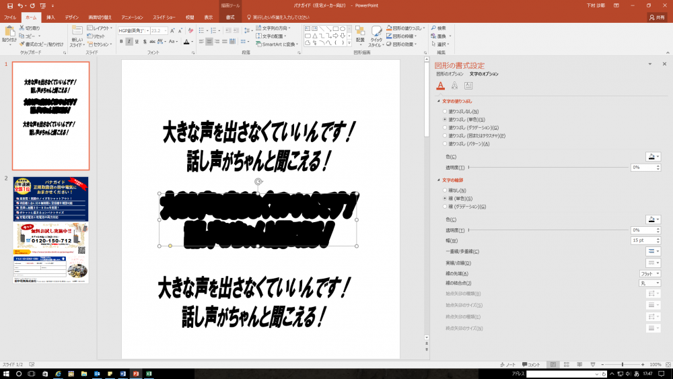
Task: Click the 貼り付け (Paste) icon
Action: coord(9,32)
